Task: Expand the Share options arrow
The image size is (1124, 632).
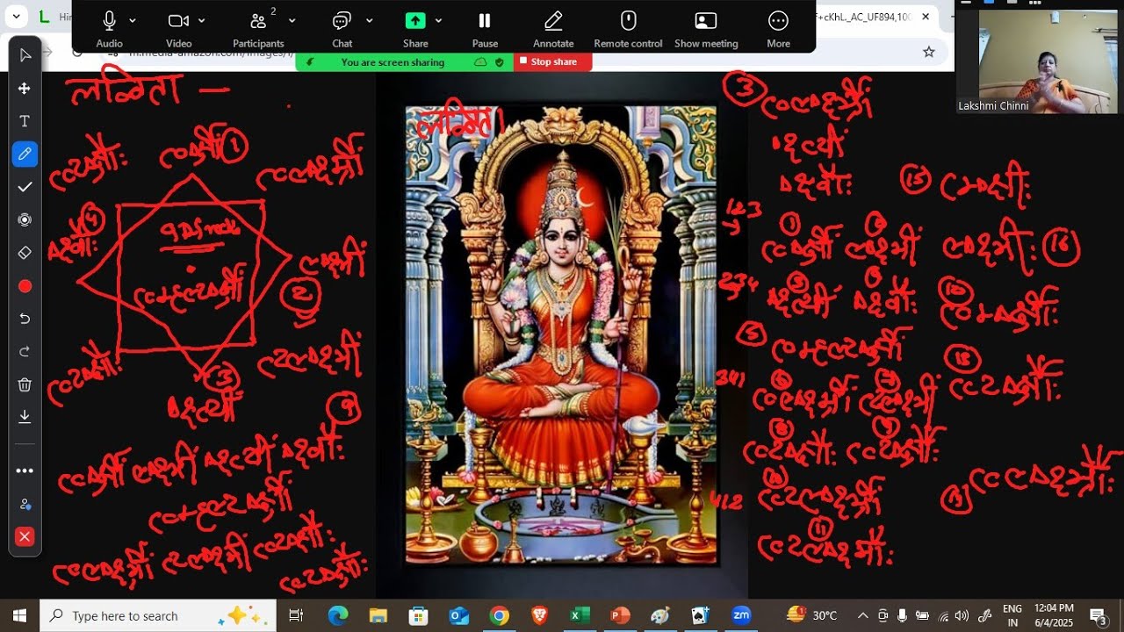Action: click(438, 20)
